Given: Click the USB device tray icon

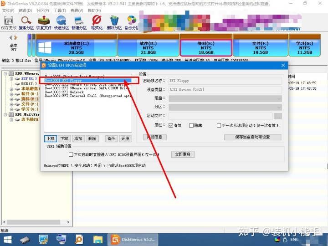Looking at the screenshot, I should tap(285, 240).
